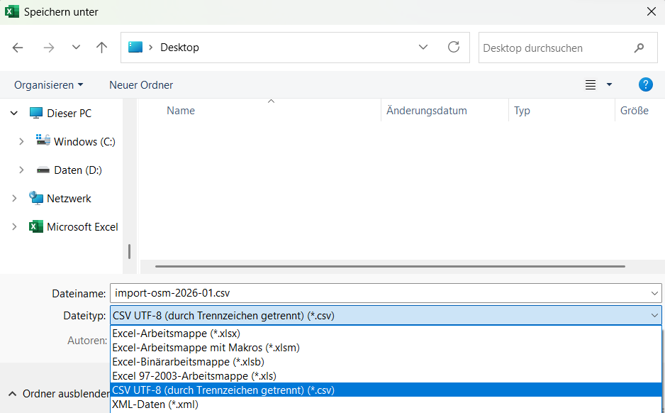Sort files by Änderungsdatum column header
Viewport: 665px width, 413px height.
click(427, 111)
